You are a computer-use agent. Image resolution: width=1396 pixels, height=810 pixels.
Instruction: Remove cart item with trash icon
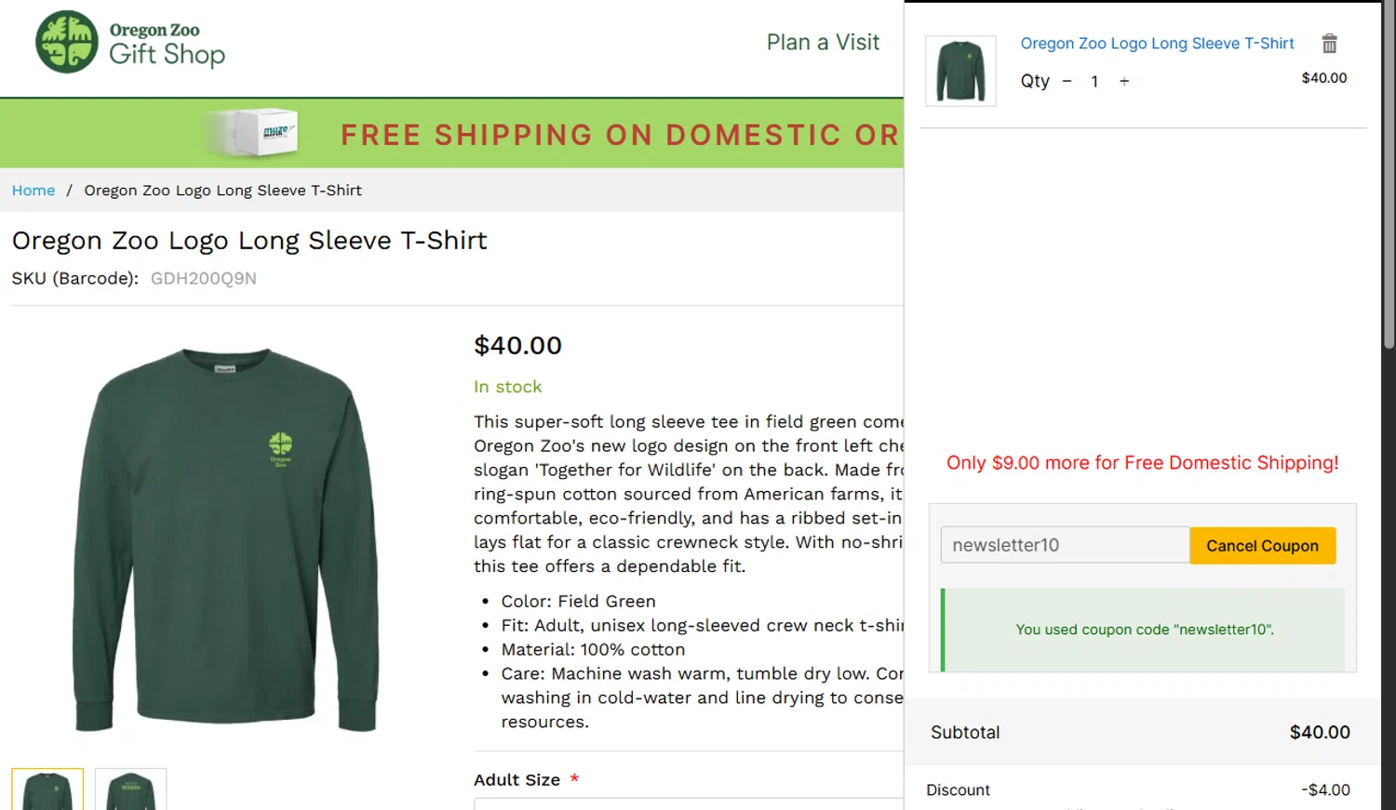[1329, 44]
